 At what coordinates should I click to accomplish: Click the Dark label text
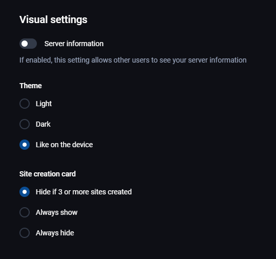(43, 124)
